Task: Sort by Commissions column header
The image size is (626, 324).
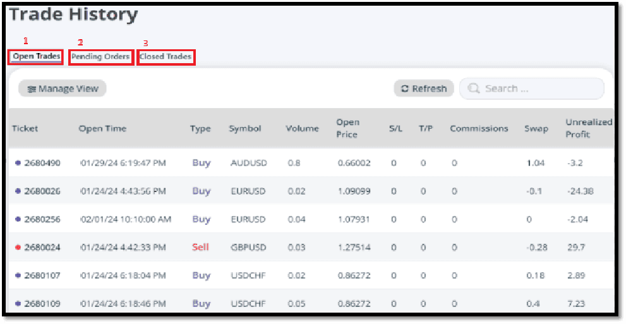Action: pyautogui.click(x=479, y=128)
